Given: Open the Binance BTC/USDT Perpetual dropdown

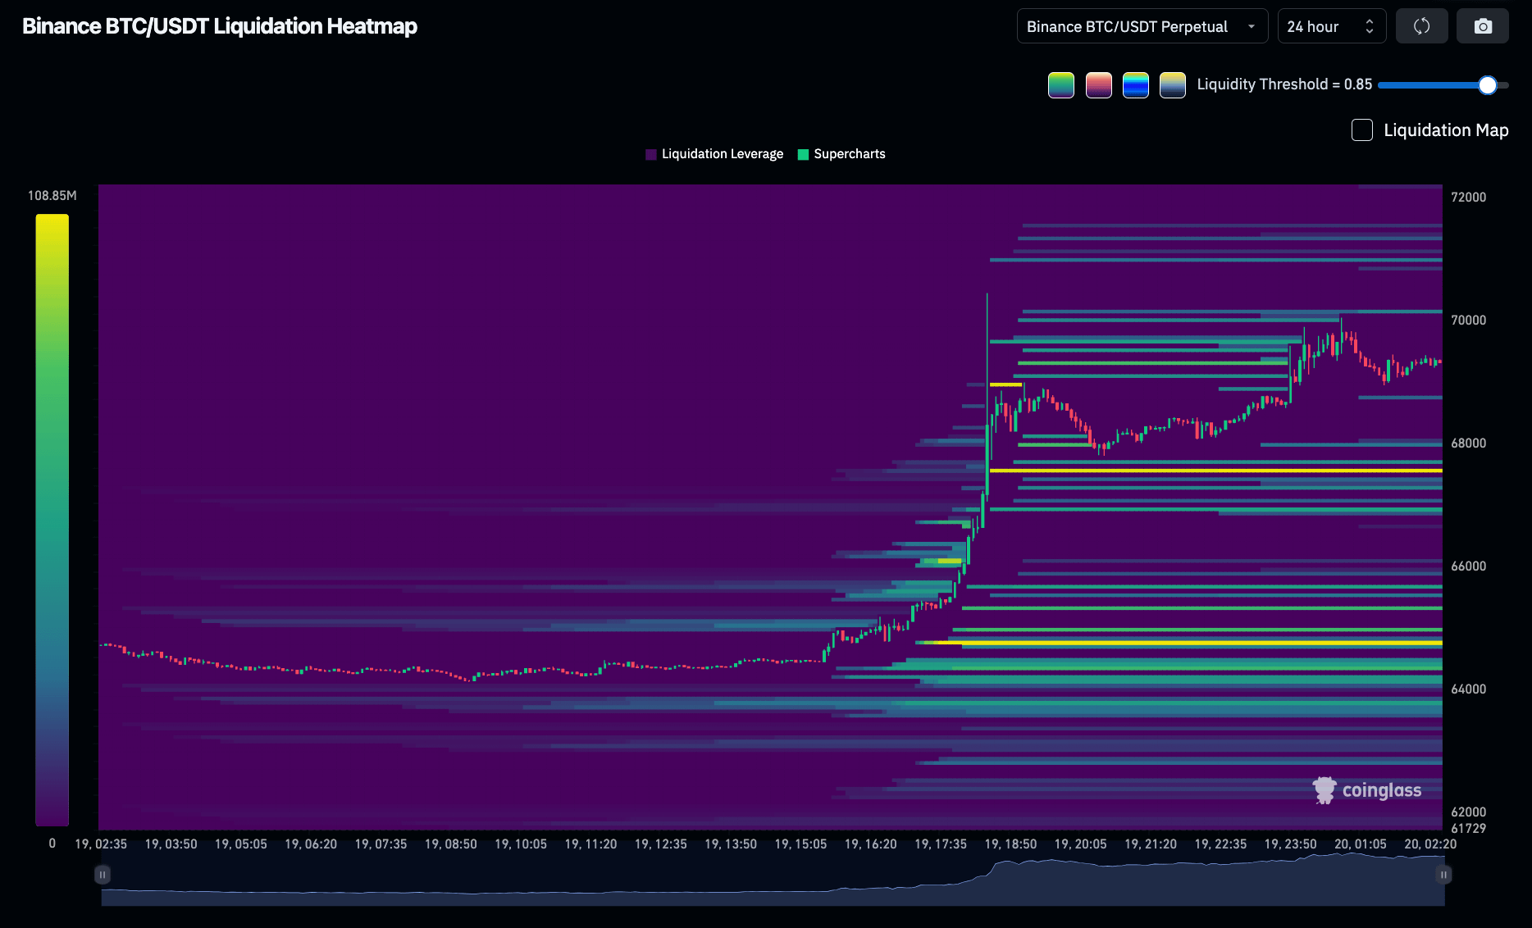Looking at the screenshot, I should (1142, 26).
